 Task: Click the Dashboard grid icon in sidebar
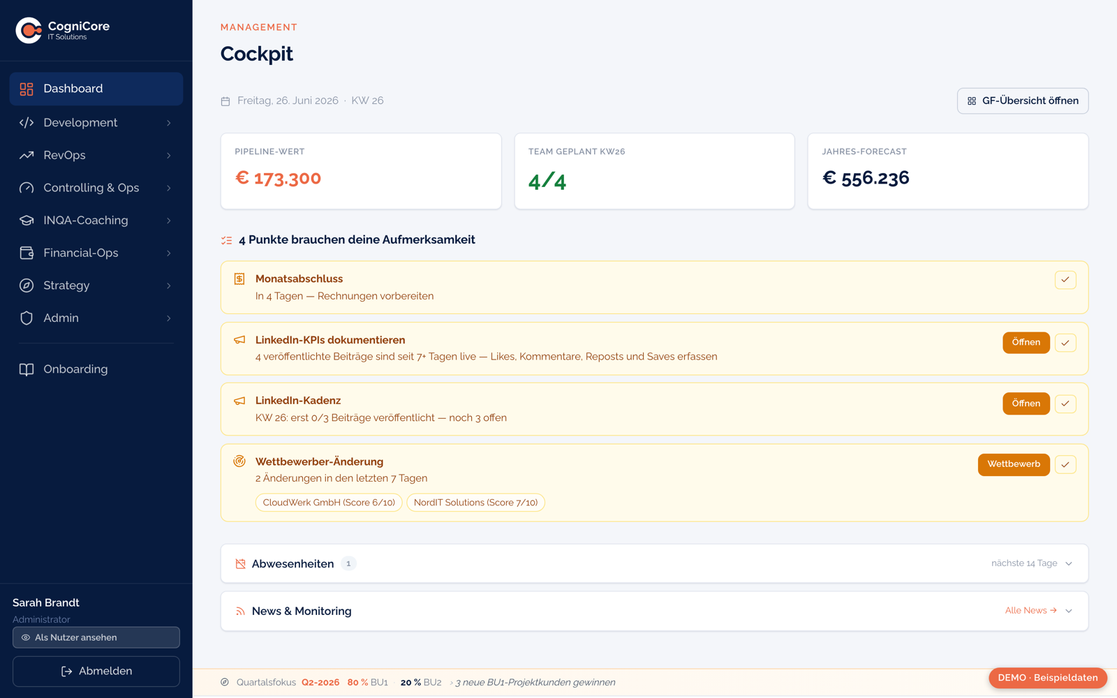(27, 89)
